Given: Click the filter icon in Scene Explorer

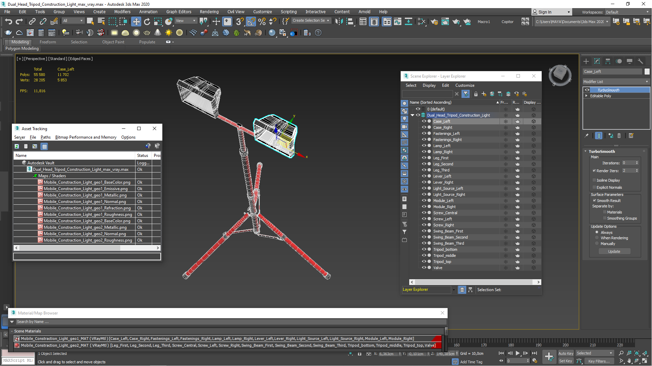Looking at the screenshot, I should pos(466,94).
